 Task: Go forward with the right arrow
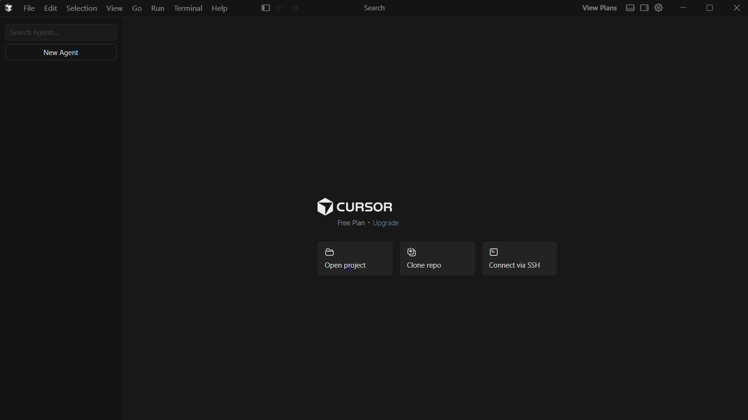tap(294, 8)
